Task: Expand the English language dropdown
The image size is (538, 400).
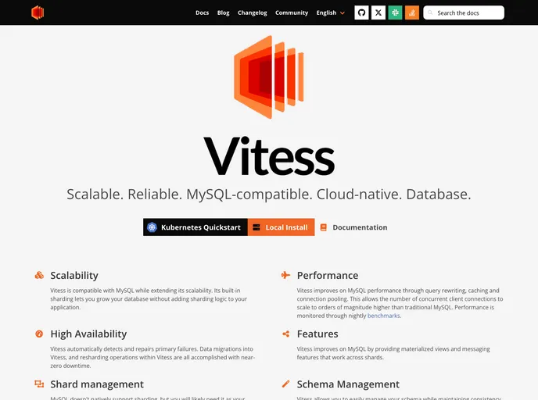Action: tap(330, 12)
